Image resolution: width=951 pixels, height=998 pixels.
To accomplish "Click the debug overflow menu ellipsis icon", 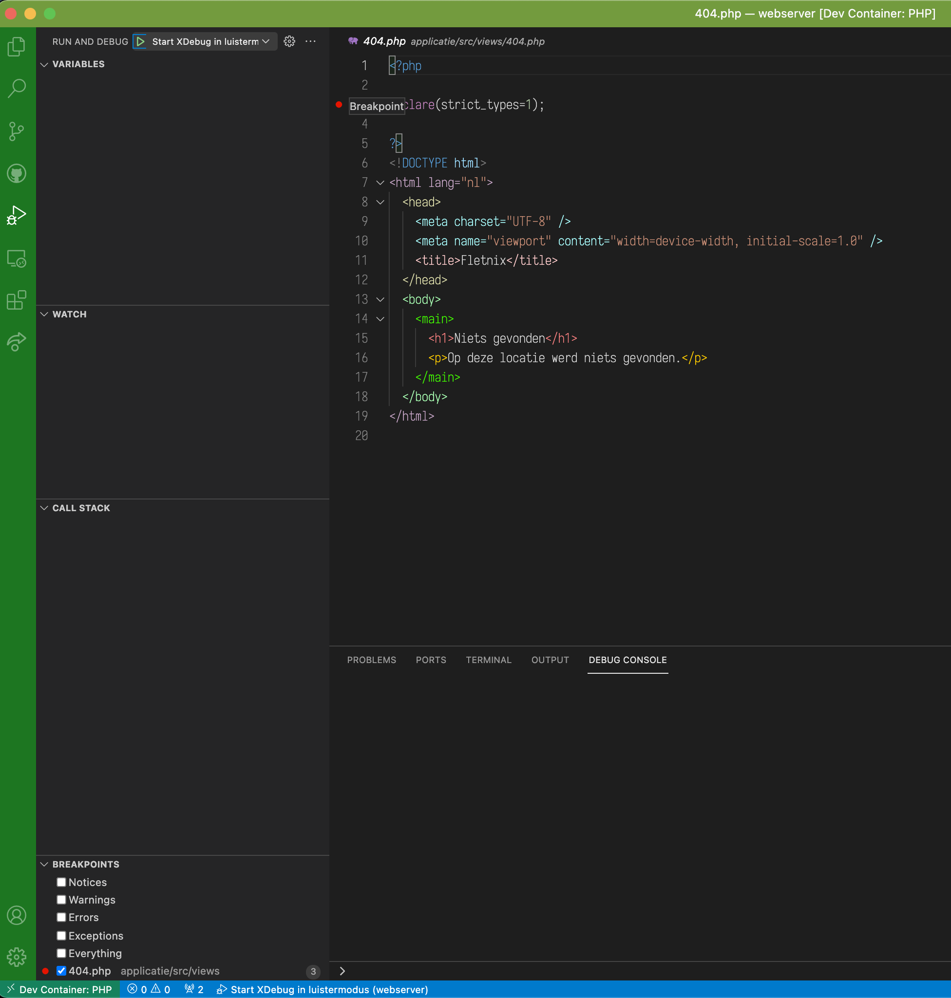I will (x=311, y=41).
